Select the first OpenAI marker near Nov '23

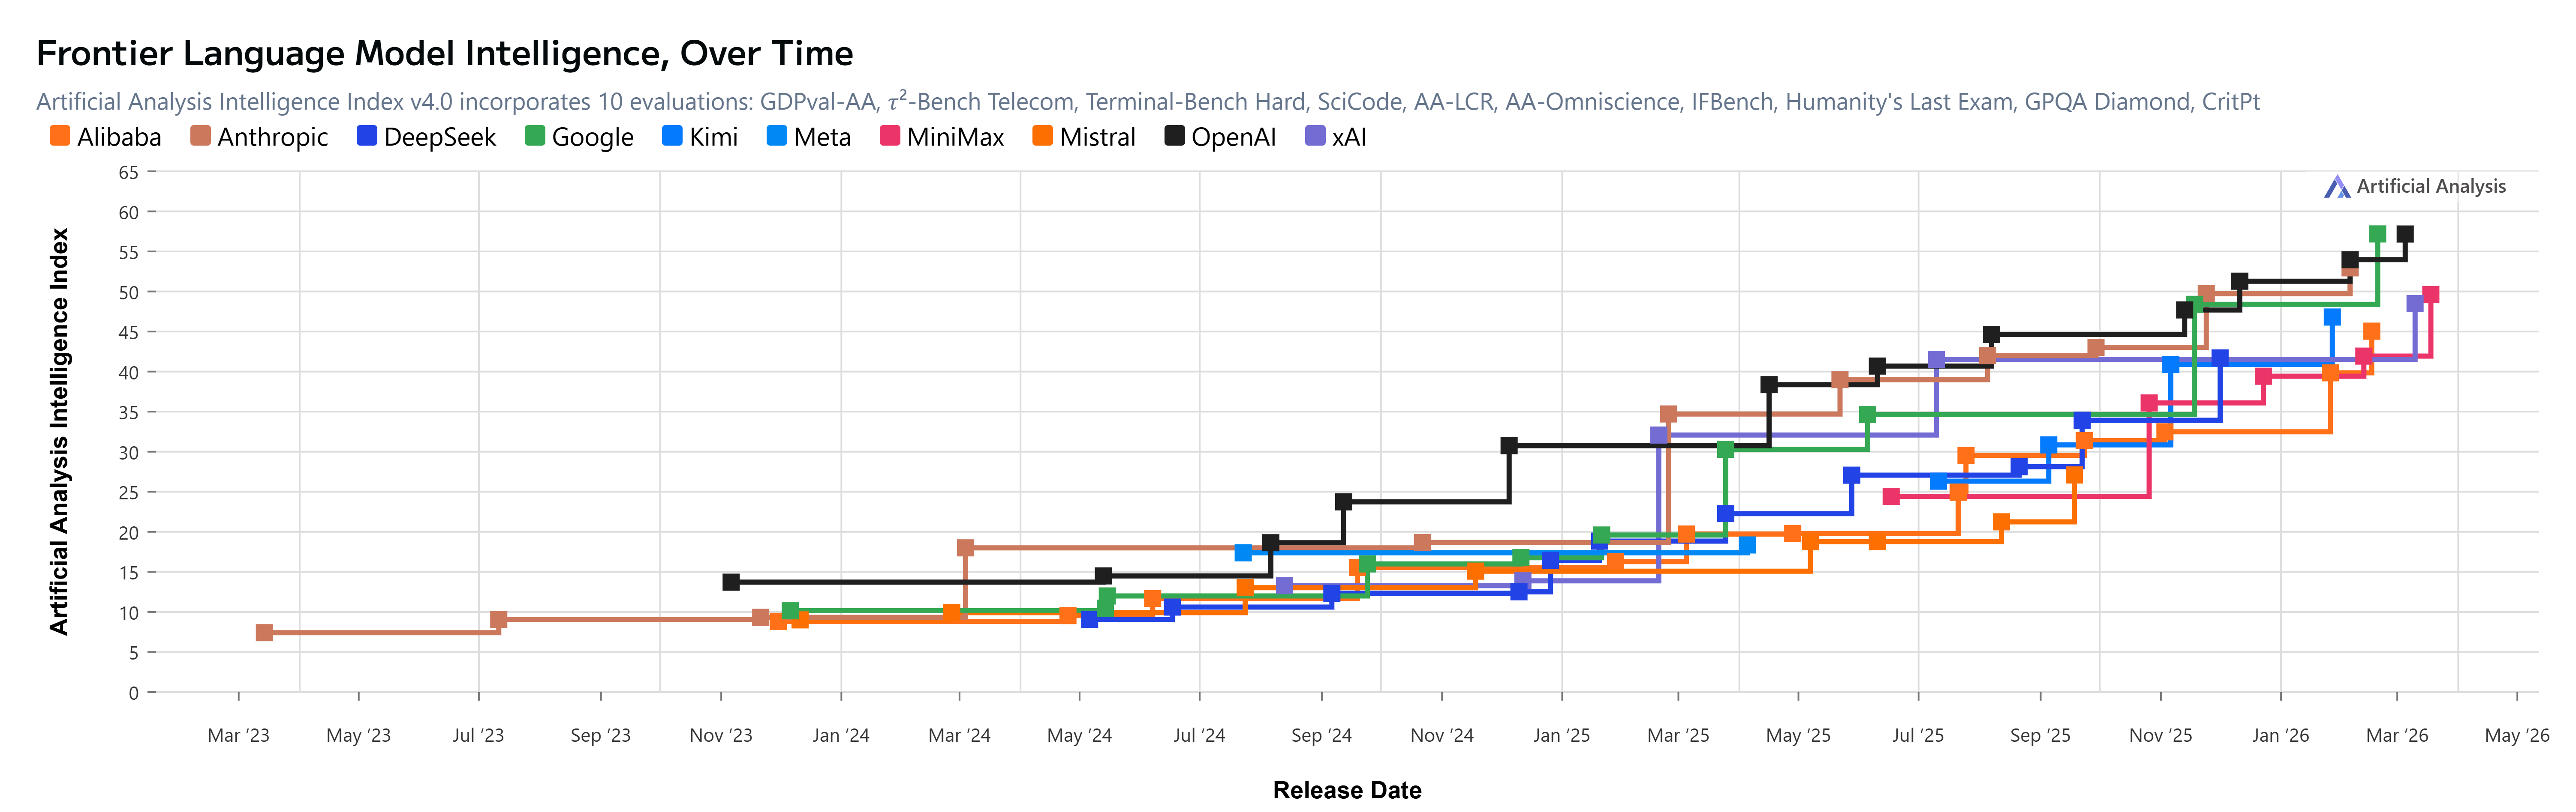[x=731, y=581]
